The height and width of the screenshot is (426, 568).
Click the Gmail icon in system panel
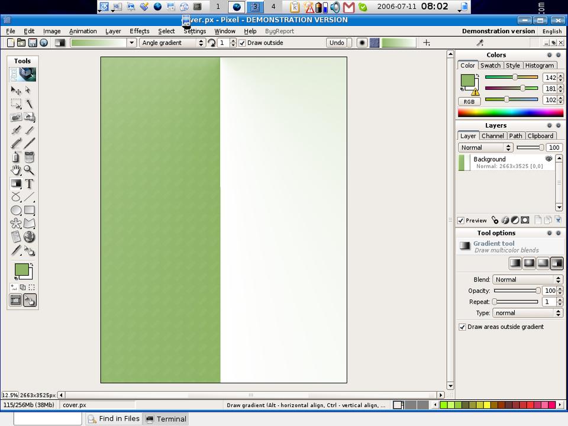click(x=349, y=7)
